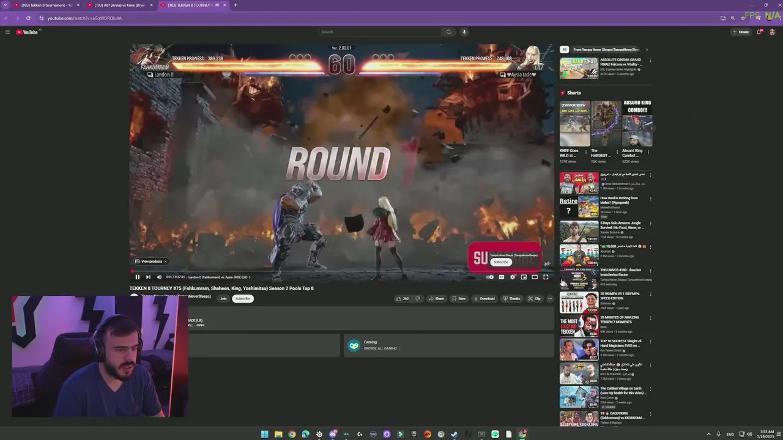Screen dimensions: 783x440
Task: Join the channel membership
Action: 223,298
